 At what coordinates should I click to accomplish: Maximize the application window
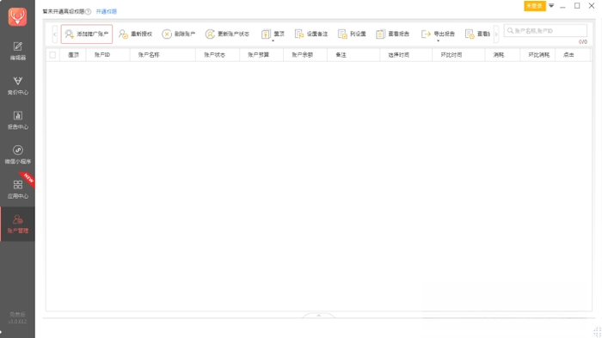tap(577, 6)
